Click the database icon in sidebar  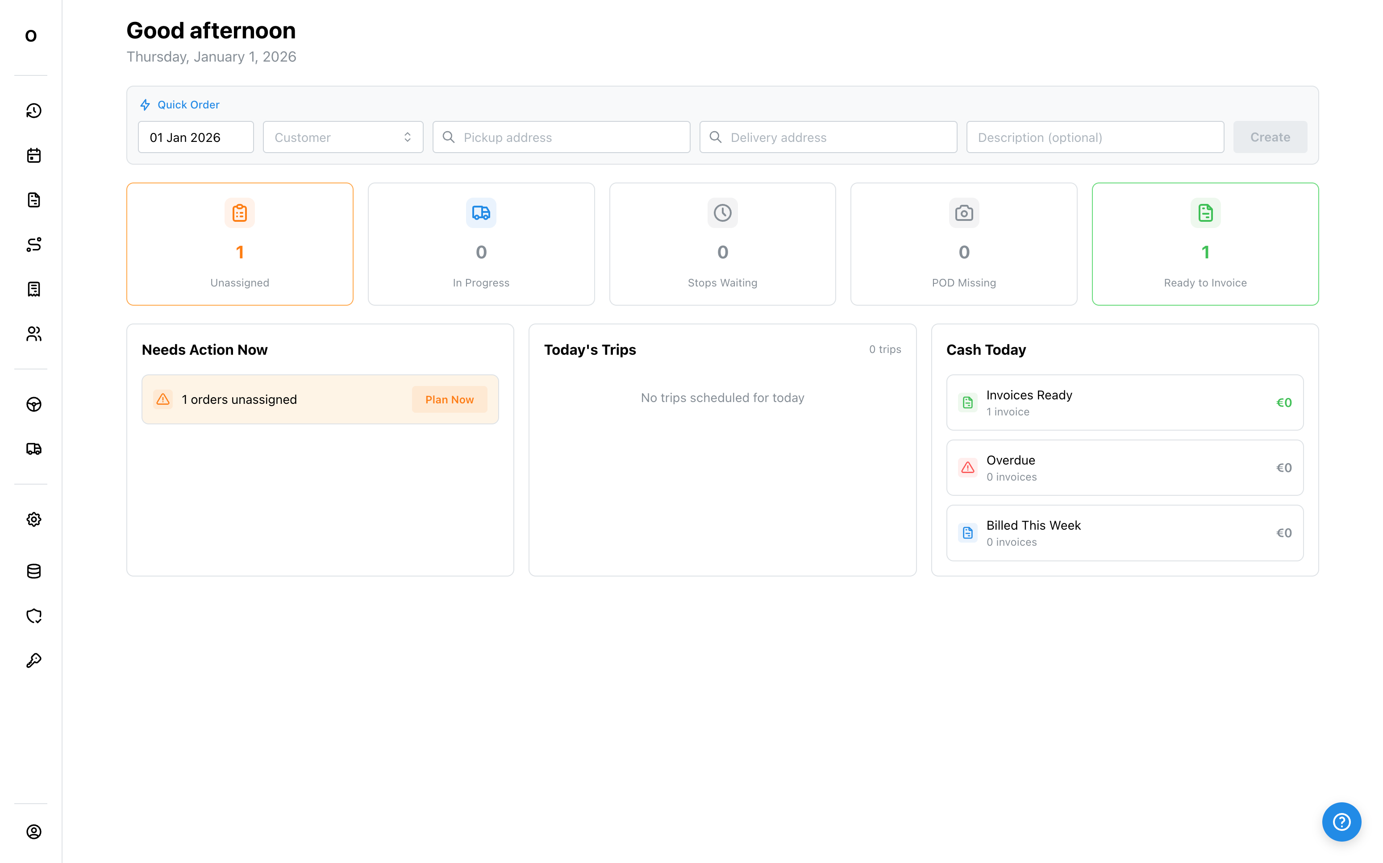(x=33, y=571)
